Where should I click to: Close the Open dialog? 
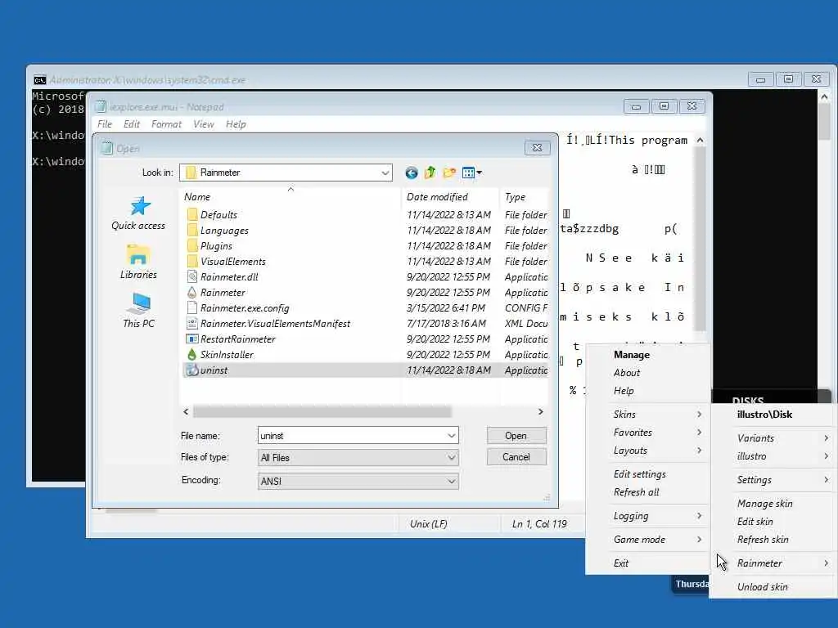click(537, 148)
